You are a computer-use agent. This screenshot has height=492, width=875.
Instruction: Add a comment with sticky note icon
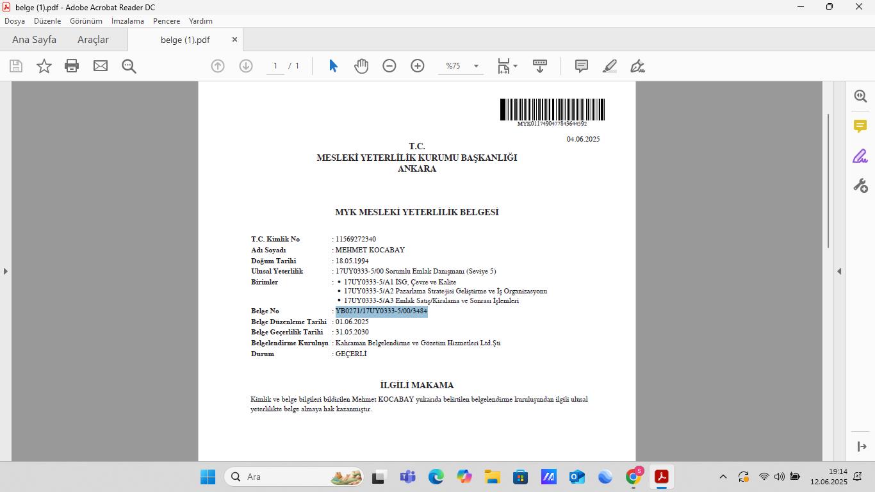click(x=582, y=66)
